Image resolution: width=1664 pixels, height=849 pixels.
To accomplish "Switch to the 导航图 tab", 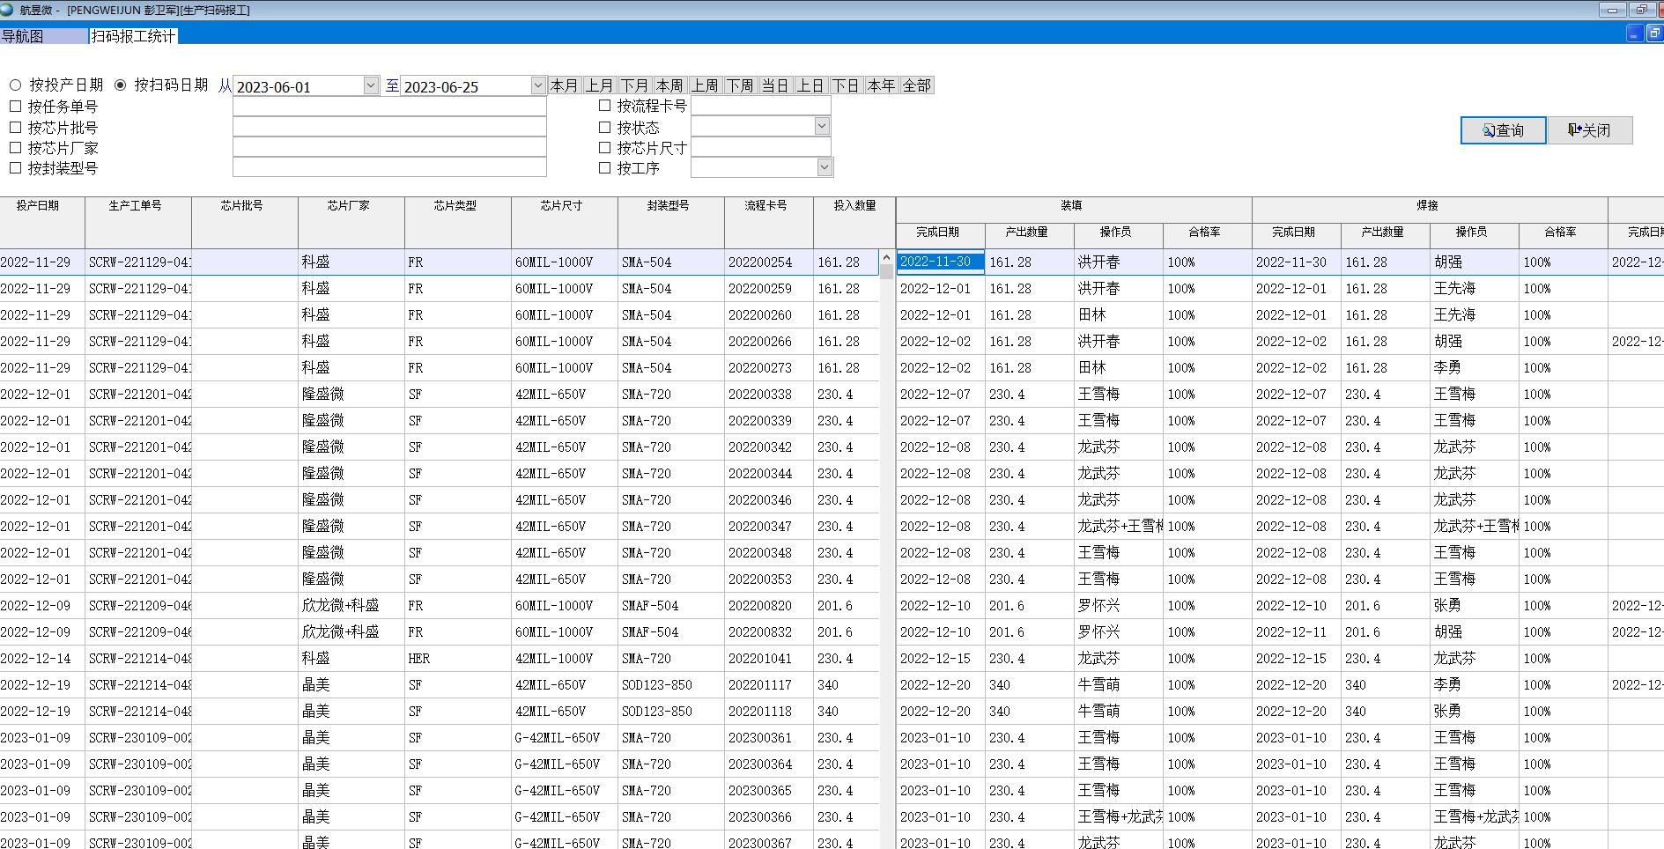I will tap(23, 36).
